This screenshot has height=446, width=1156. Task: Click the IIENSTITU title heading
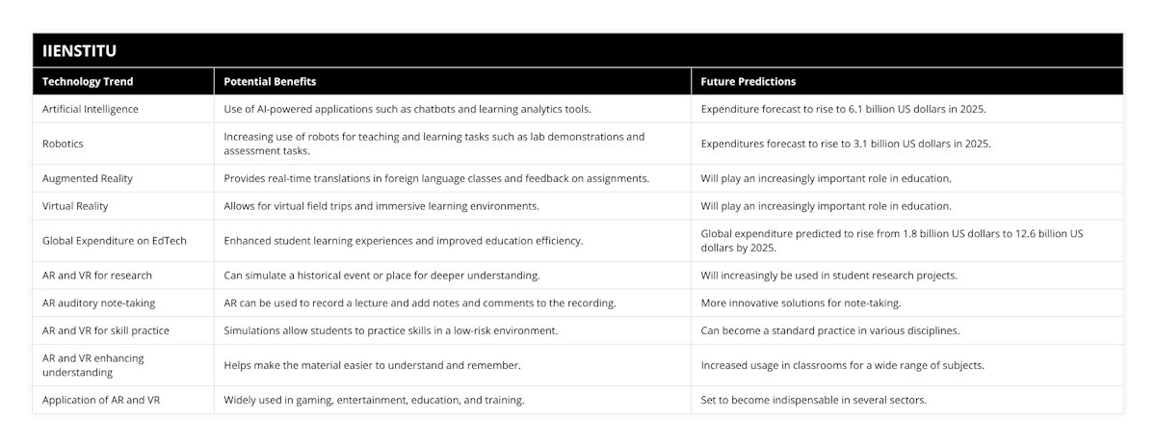(x=81, y=51)
